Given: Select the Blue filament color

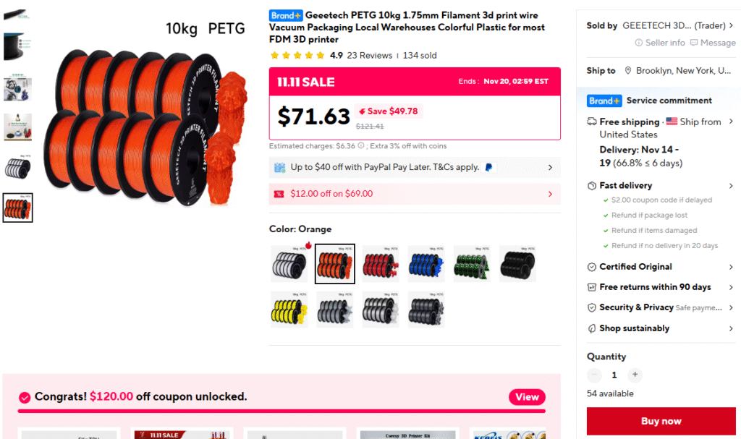Looking at the screenshot, I should click(426, 264).
